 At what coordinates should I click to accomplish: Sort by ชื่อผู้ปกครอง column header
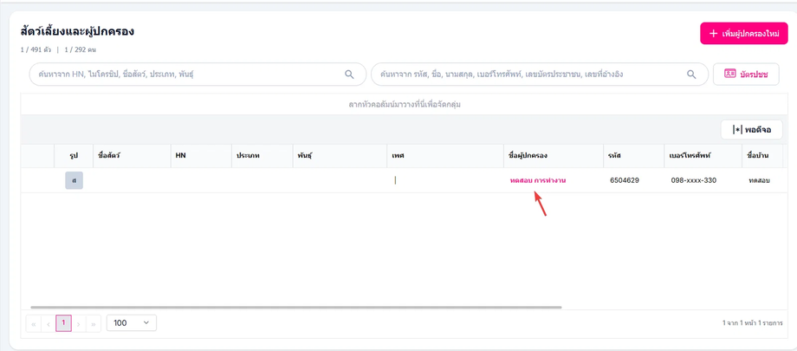pyautogui.click(x=554, y=156)
